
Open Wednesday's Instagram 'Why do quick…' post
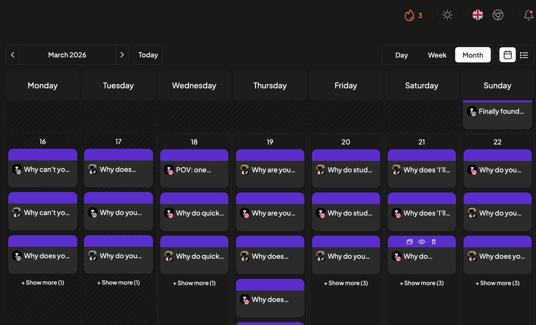194,212
